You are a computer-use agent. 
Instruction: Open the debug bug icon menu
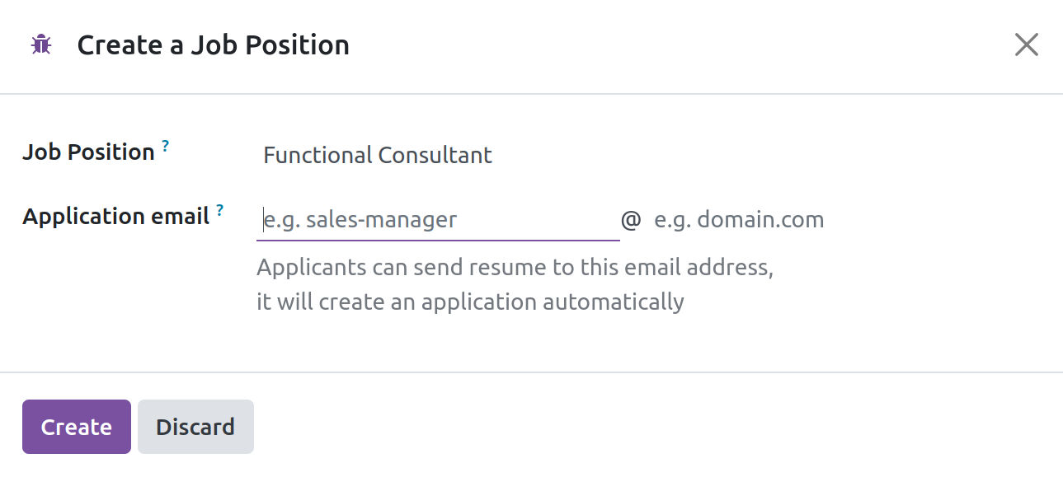coord(40,44)
